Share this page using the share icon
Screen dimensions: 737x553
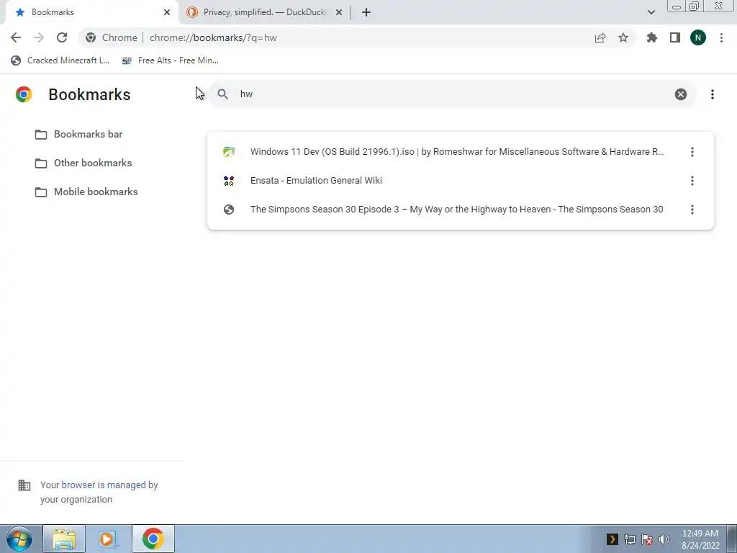600,37
